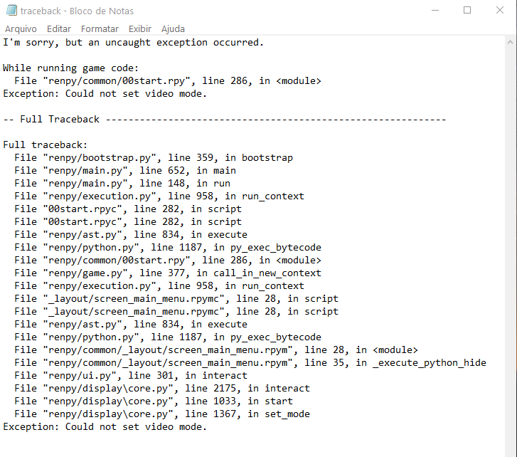Click the 'While running game code:' line
This screenshot has width=517, height=457.
[71, 68]
